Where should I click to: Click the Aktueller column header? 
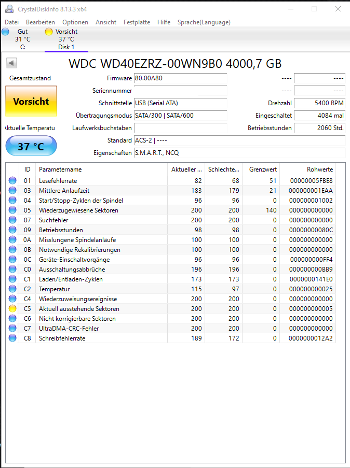[186, 169]
